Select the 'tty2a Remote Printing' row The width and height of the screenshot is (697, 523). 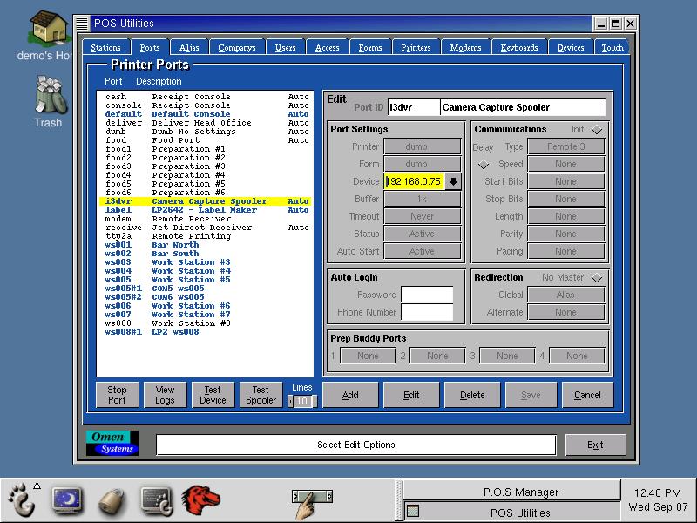tap(206, 236)
